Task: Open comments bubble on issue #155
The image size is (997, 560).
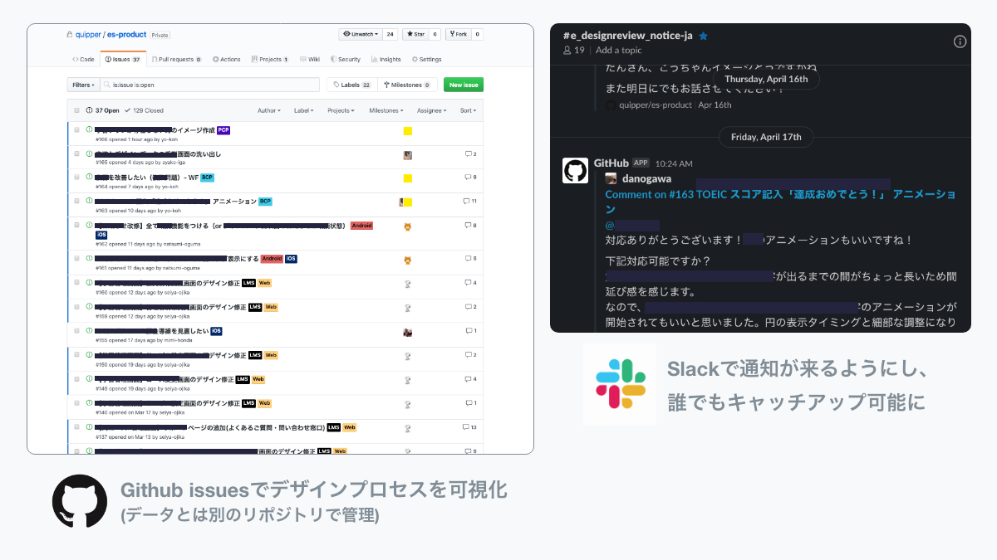Action: coord(470,331)
